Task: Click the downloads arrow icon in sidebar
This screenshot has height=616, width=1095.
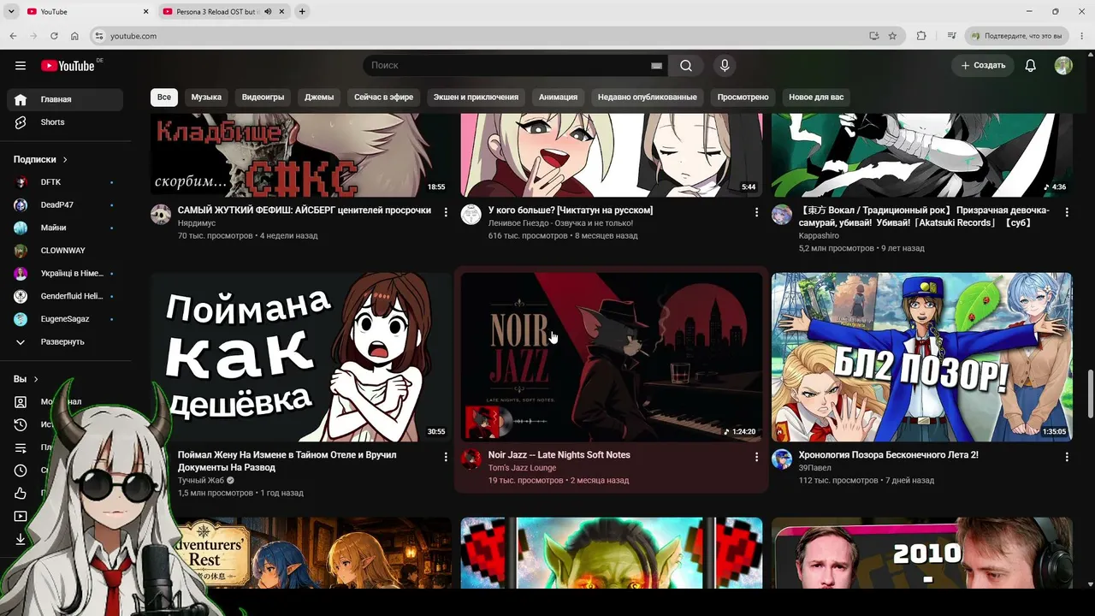Action: (21, 539)
